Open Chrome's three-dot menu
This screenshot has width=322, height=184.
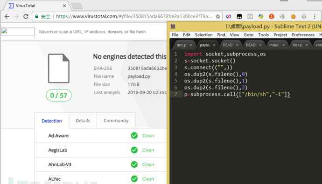click(315, 16)
